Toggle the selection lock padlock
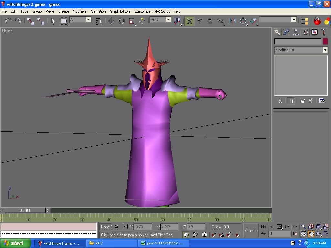331x248 pixels. [x=116, y=227]
